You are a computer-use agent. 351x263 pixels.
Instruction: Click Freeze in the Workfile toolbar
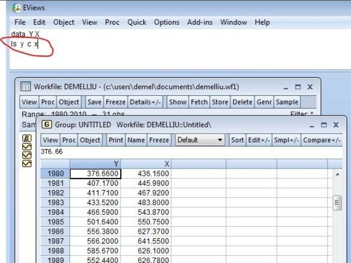[116, 102]
